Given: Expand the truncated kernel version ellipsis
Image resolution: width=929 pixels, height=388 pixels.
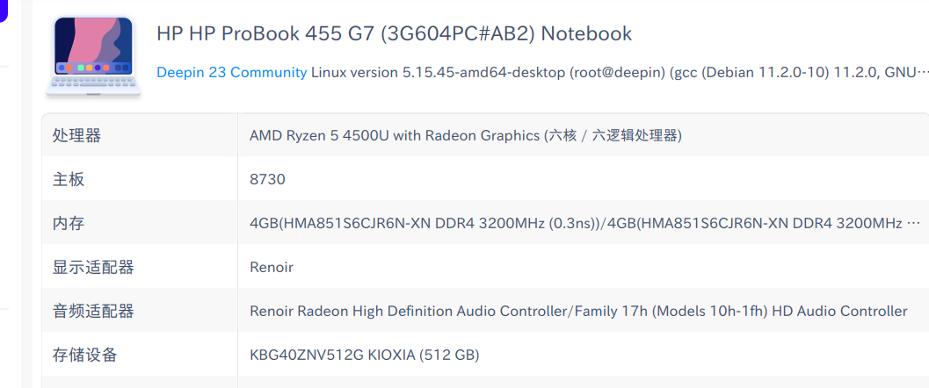Looking at the screenshot, I should 922,73.
